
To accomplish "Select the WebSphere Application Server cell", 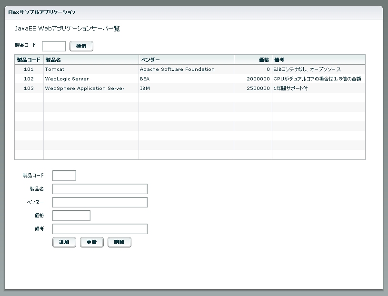I will [91, 89].
